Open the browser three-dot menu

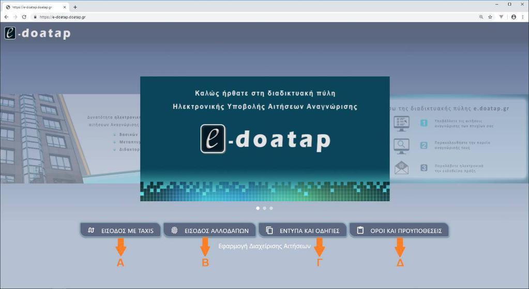(x=523, y=17)
